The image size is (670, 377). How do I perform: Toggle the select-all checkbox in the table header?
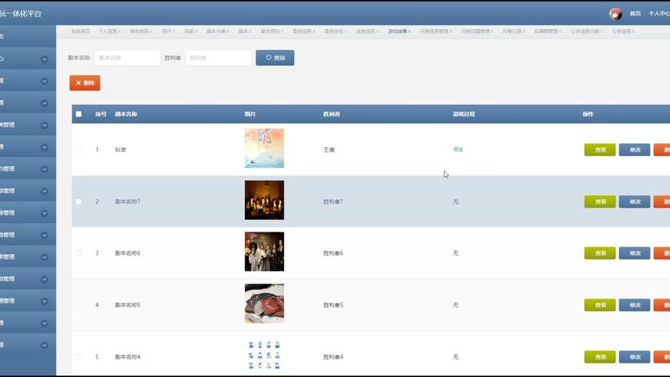78,115
